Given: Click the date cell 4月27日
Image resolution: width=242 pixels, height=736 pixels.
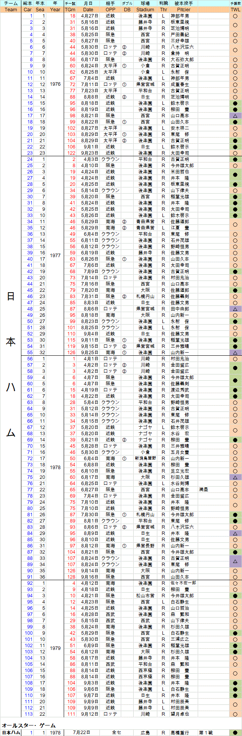Looking at the screenshot, I should click(x=88, y=16).
